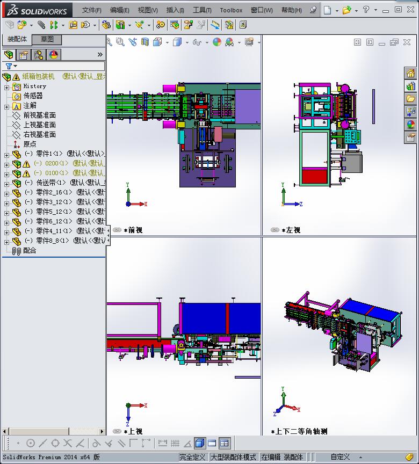Switch to the PropertyManager tab
The width and height of the screenshot is (419, 464).
(24, 54)
